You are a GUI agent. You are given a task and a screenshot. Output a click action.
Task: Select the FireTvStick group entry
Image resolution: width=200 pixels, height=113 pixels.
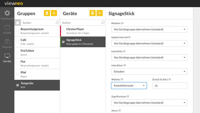coord(37,53)
